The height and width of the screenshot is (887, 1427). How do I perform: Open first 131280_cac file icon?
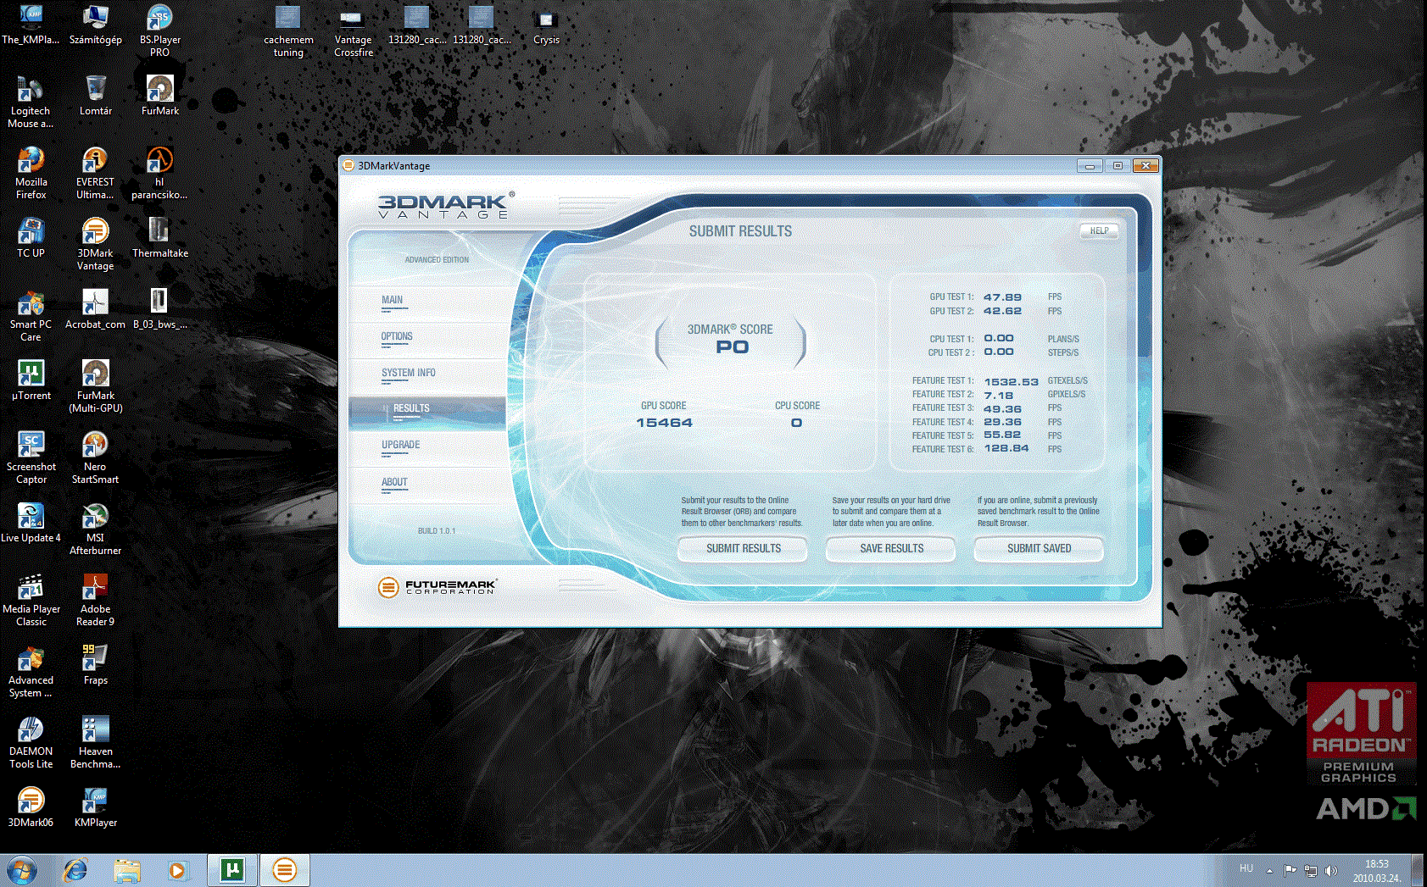click(416, 25)
